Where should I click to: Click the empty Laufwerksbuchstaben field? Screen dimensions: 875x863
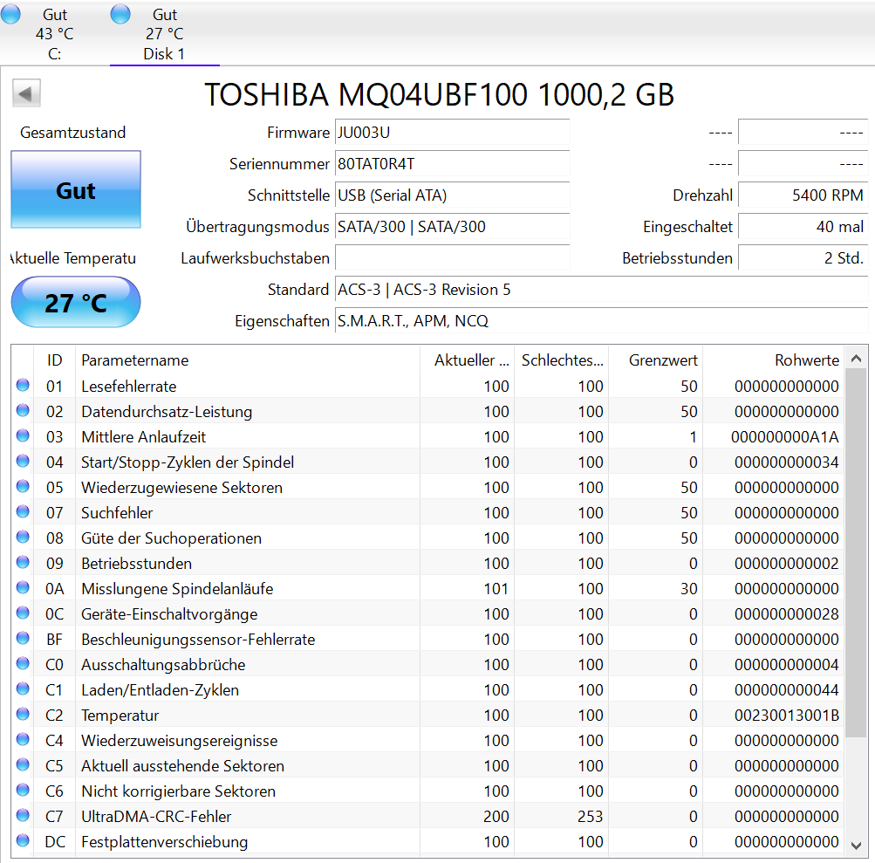(x=452, y=258)
